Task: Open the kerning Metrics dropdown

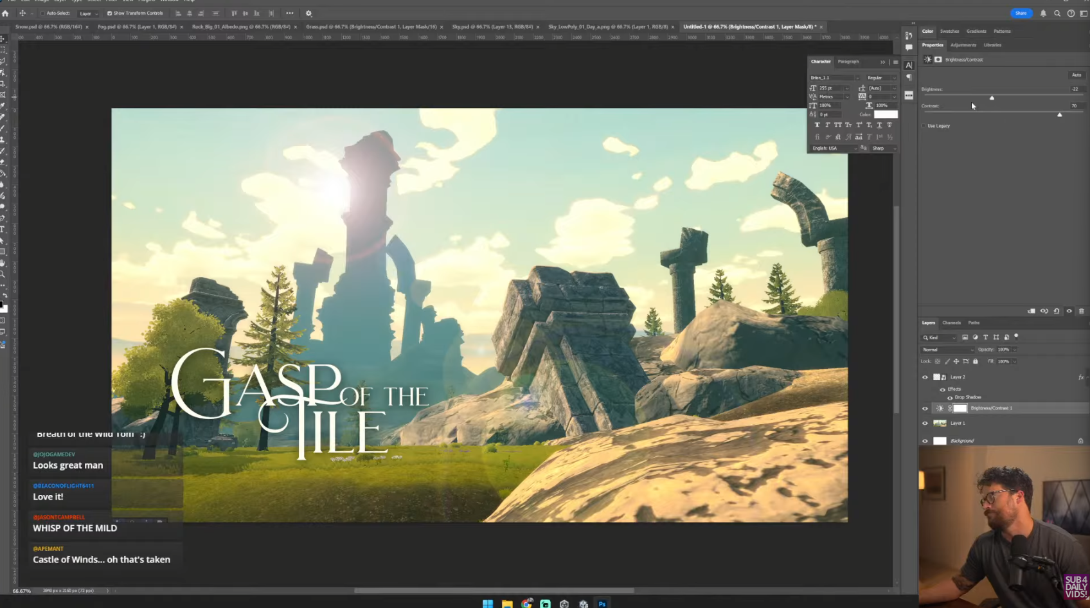Action: click(x=834, y=97)
